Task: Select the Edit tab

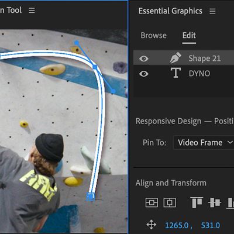Action: (189, 36)
